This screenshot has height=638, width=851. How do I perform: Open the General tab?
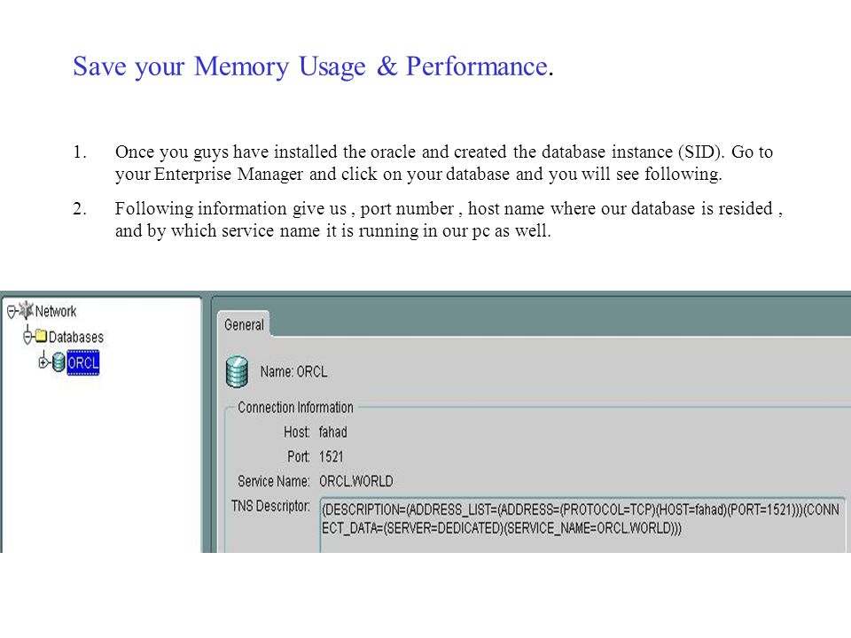244,324
